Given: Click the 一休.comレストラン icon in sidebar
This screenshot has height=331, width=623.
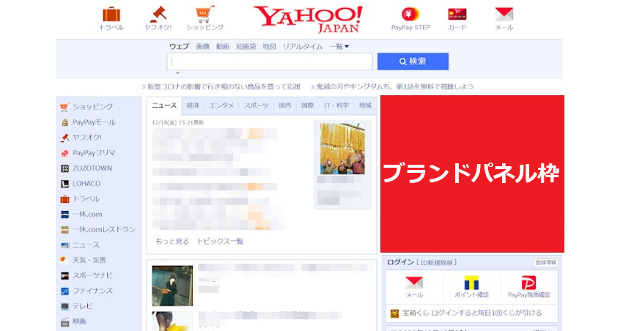Looking at the screenshot, I should (x=64, y=230).
